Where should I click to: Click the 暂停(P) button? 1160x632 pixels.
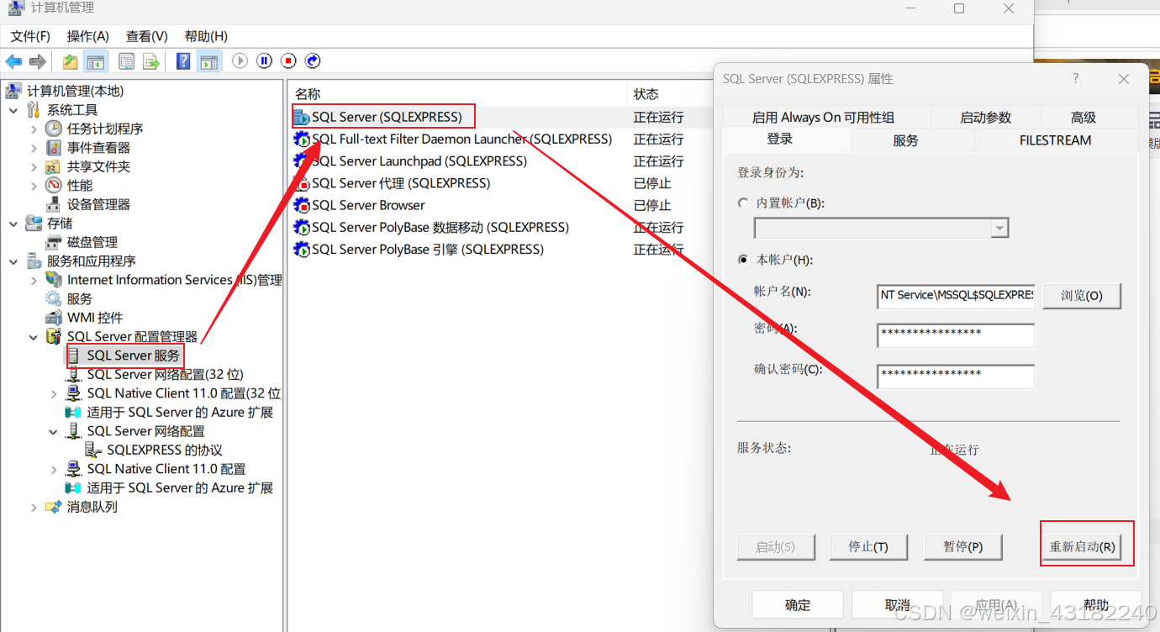963,546
